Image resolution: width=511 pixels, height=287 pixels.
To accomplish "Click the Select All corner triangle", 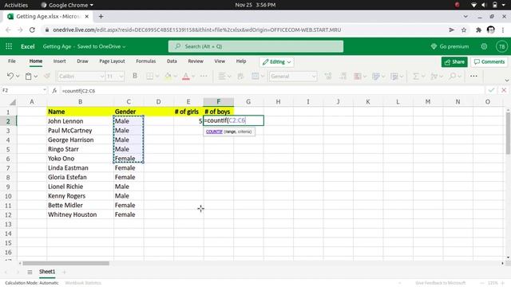I will 13,102.
